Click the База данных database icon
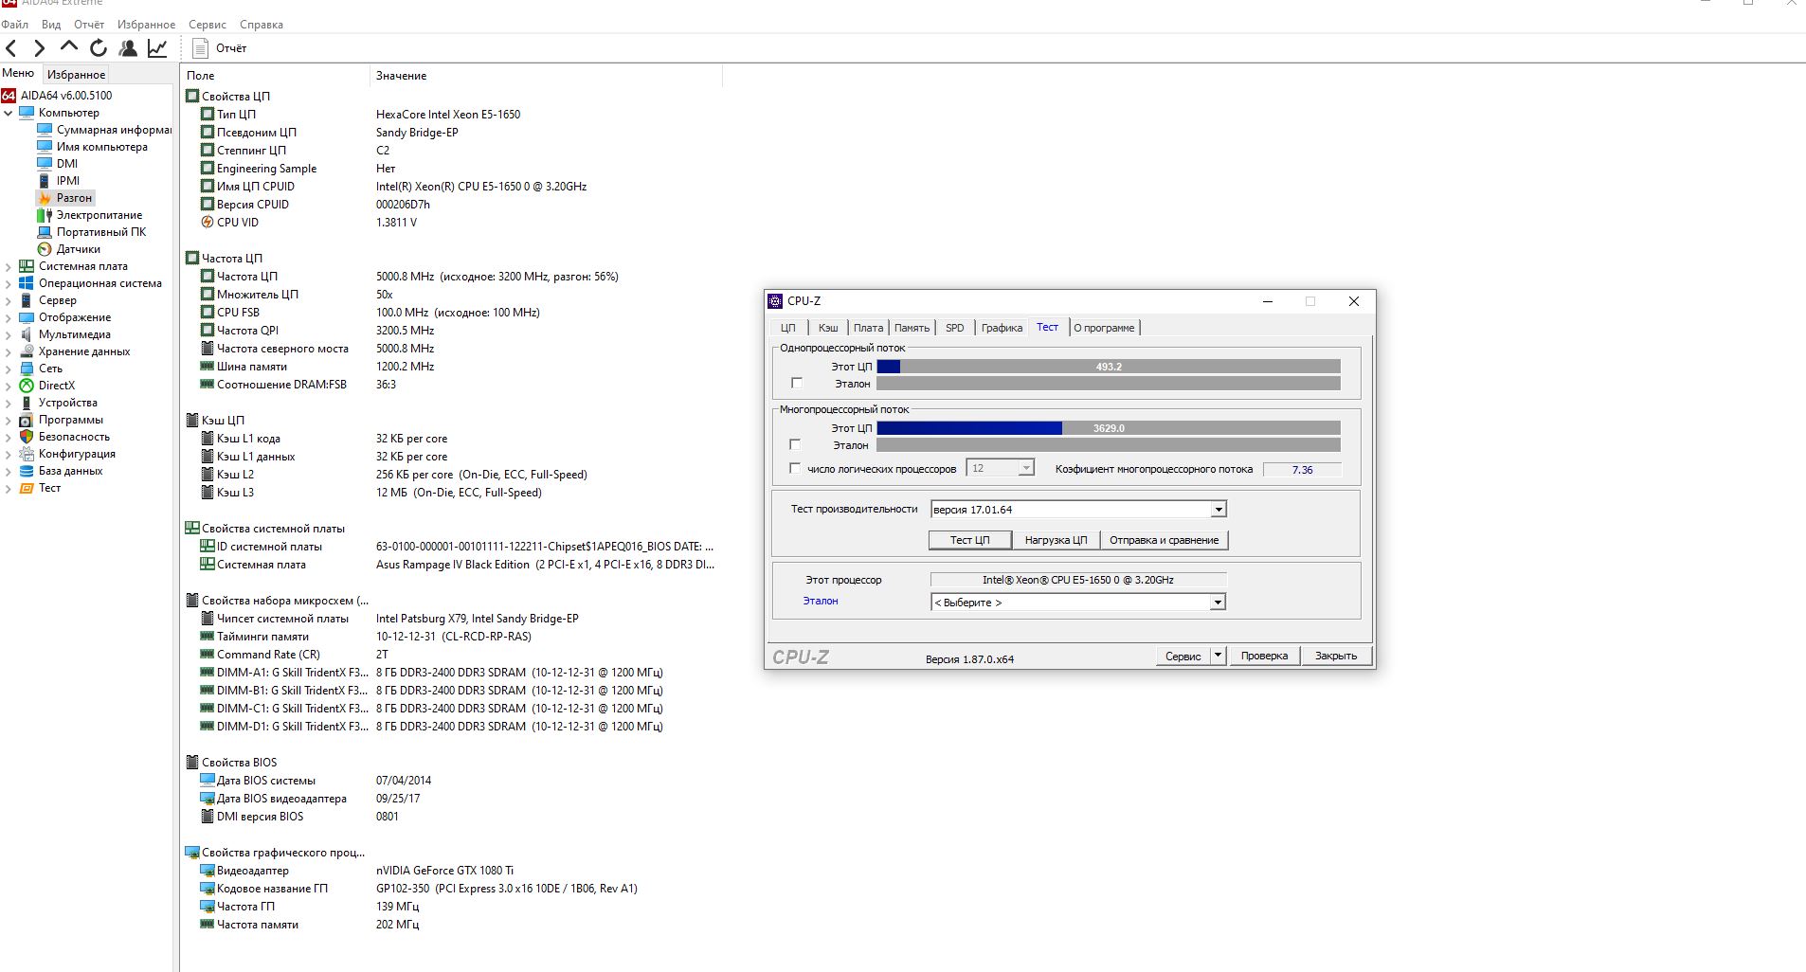Image resolution: width=1806 pixels, height=972 pixels. (x=27, y=471)
